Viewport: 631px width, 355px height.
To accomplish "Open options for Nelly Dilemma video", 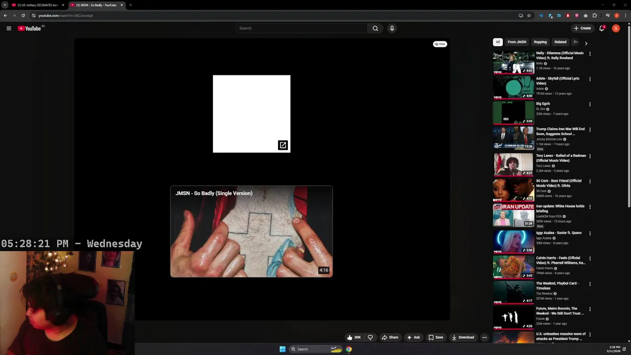I will [x=590, y=54].
